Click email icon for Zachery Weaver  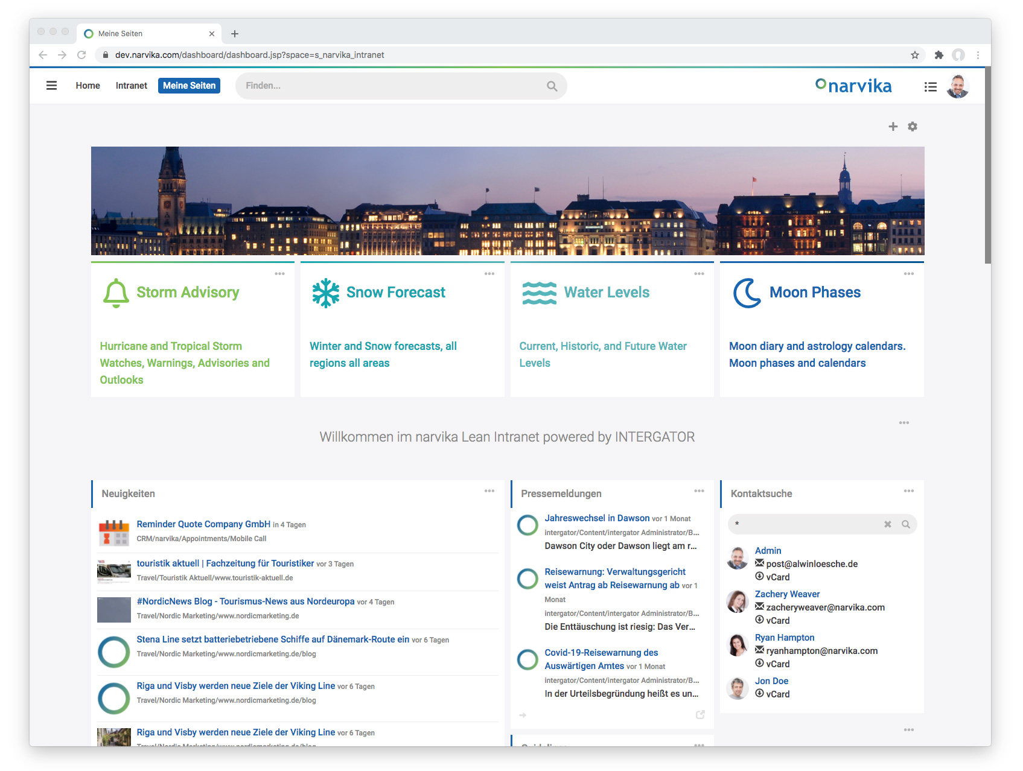[759, 606]
